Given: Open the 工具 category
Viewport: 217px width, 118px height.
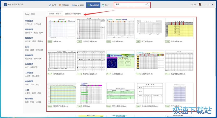Looking at the screenshot, I should 27,90.
